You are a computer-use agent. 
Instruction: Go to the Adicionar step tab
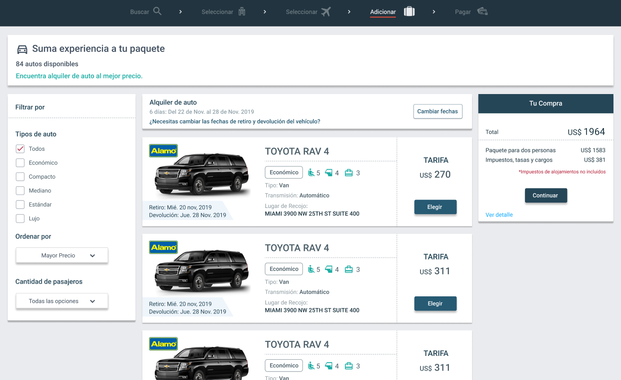click(x=383, y=12)
